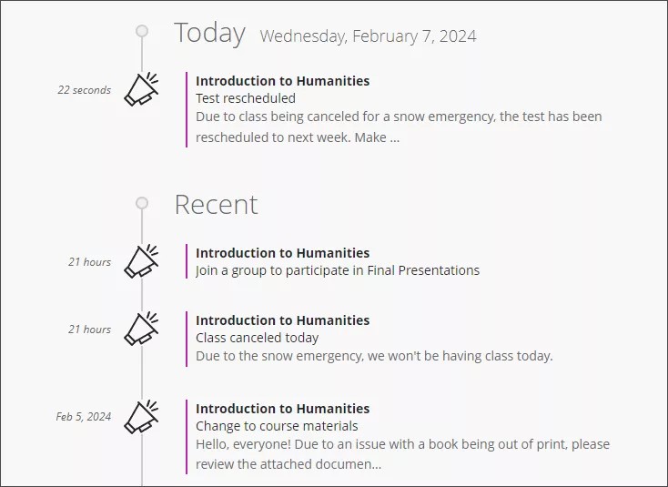
Task: Click the Feb 5, 2024 timestamp
Action: coord(83,417)
